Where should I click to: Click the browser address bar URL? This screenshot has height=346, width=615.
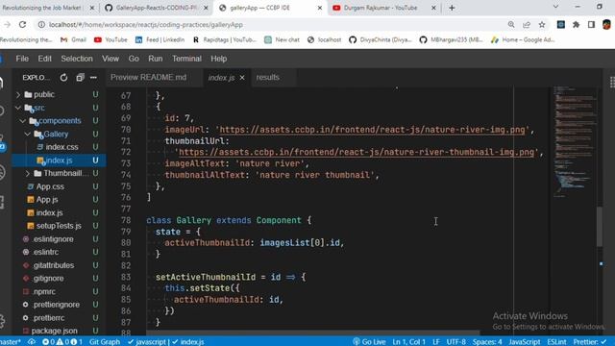tap(146, 25)
